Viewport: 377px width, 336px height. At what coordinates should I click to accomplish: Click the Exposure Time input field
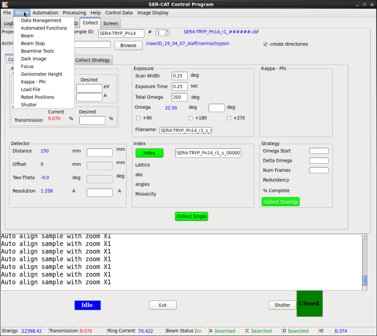[x=179, y=86]
